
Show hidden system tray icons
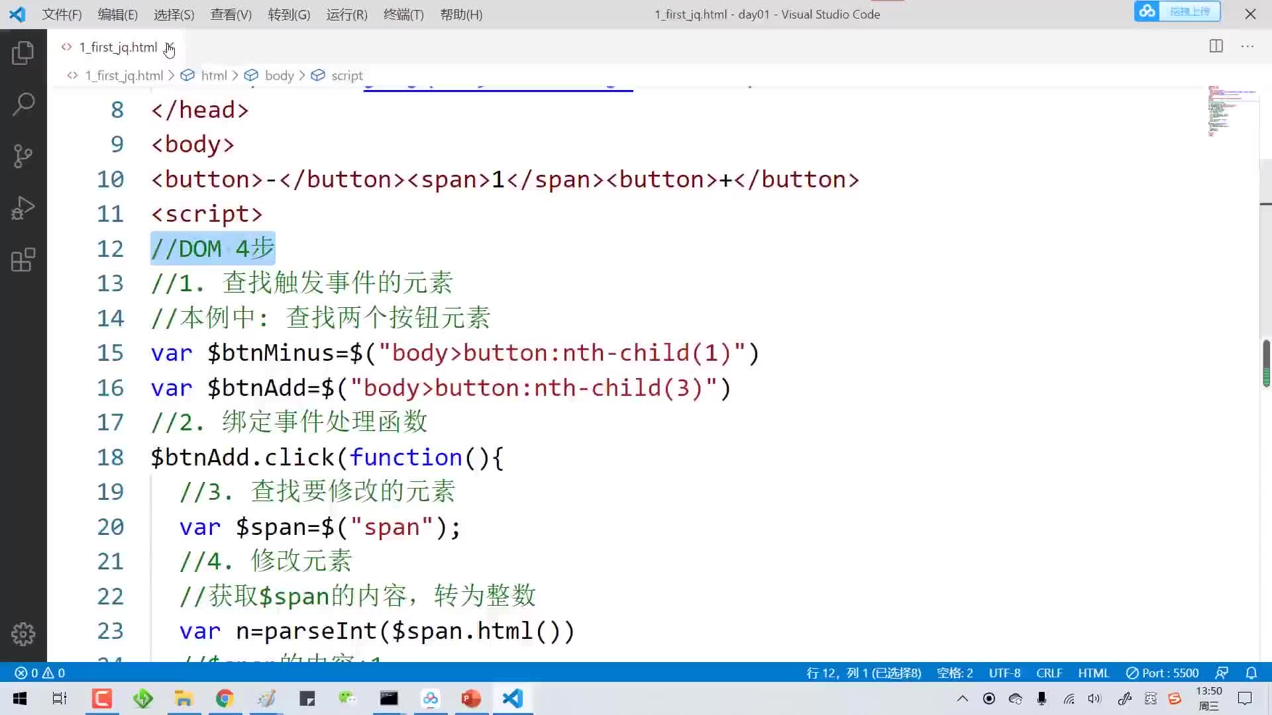[963, 698]
